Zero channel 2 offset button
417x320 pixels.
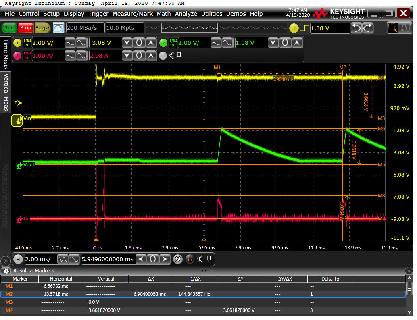pos(285,43)
